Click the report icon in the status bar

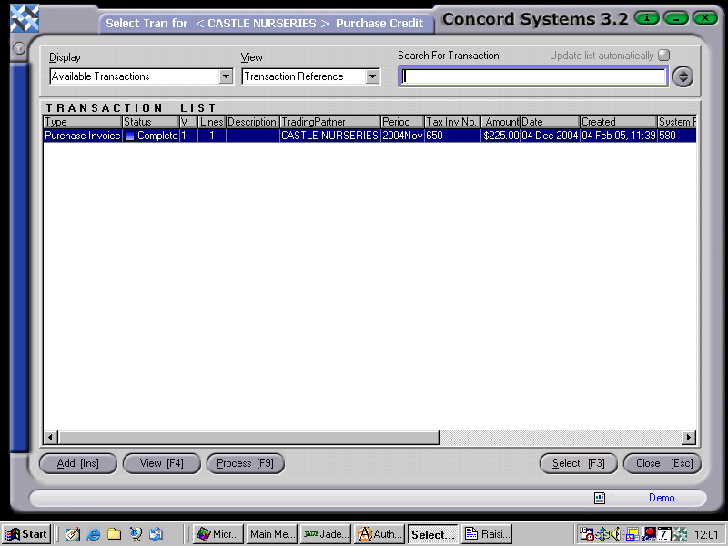pos(600,498)
